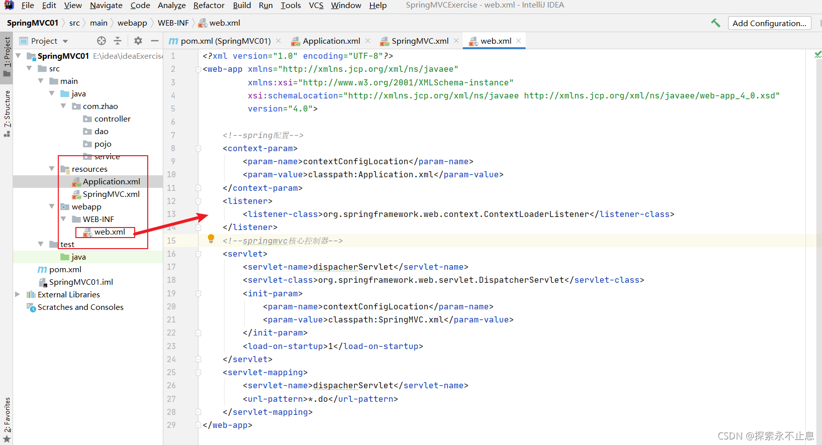822x445 pixels.
Task: Click the green inspection checkmark icon
Action: 817,54
